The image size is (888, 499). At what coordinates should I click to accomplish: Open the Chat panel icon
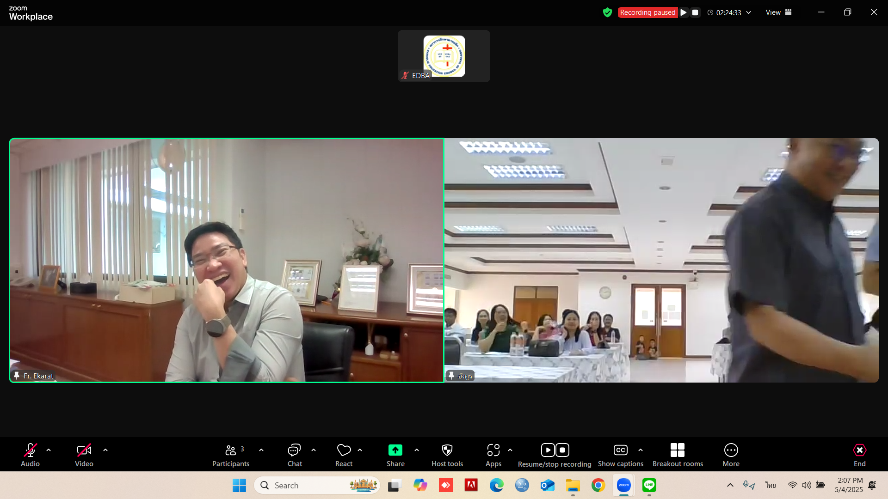click(294, 450)
